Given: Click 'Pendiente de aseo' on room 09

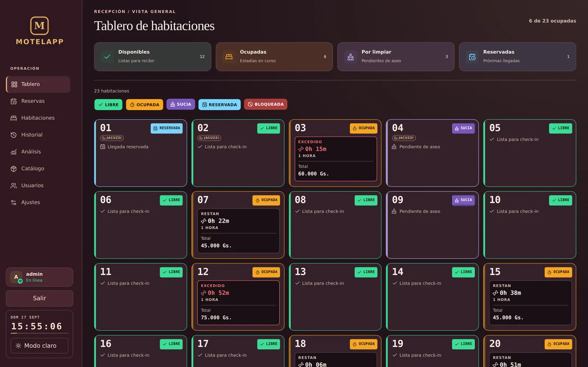Looking at the screenshot, I should (420, 211).
